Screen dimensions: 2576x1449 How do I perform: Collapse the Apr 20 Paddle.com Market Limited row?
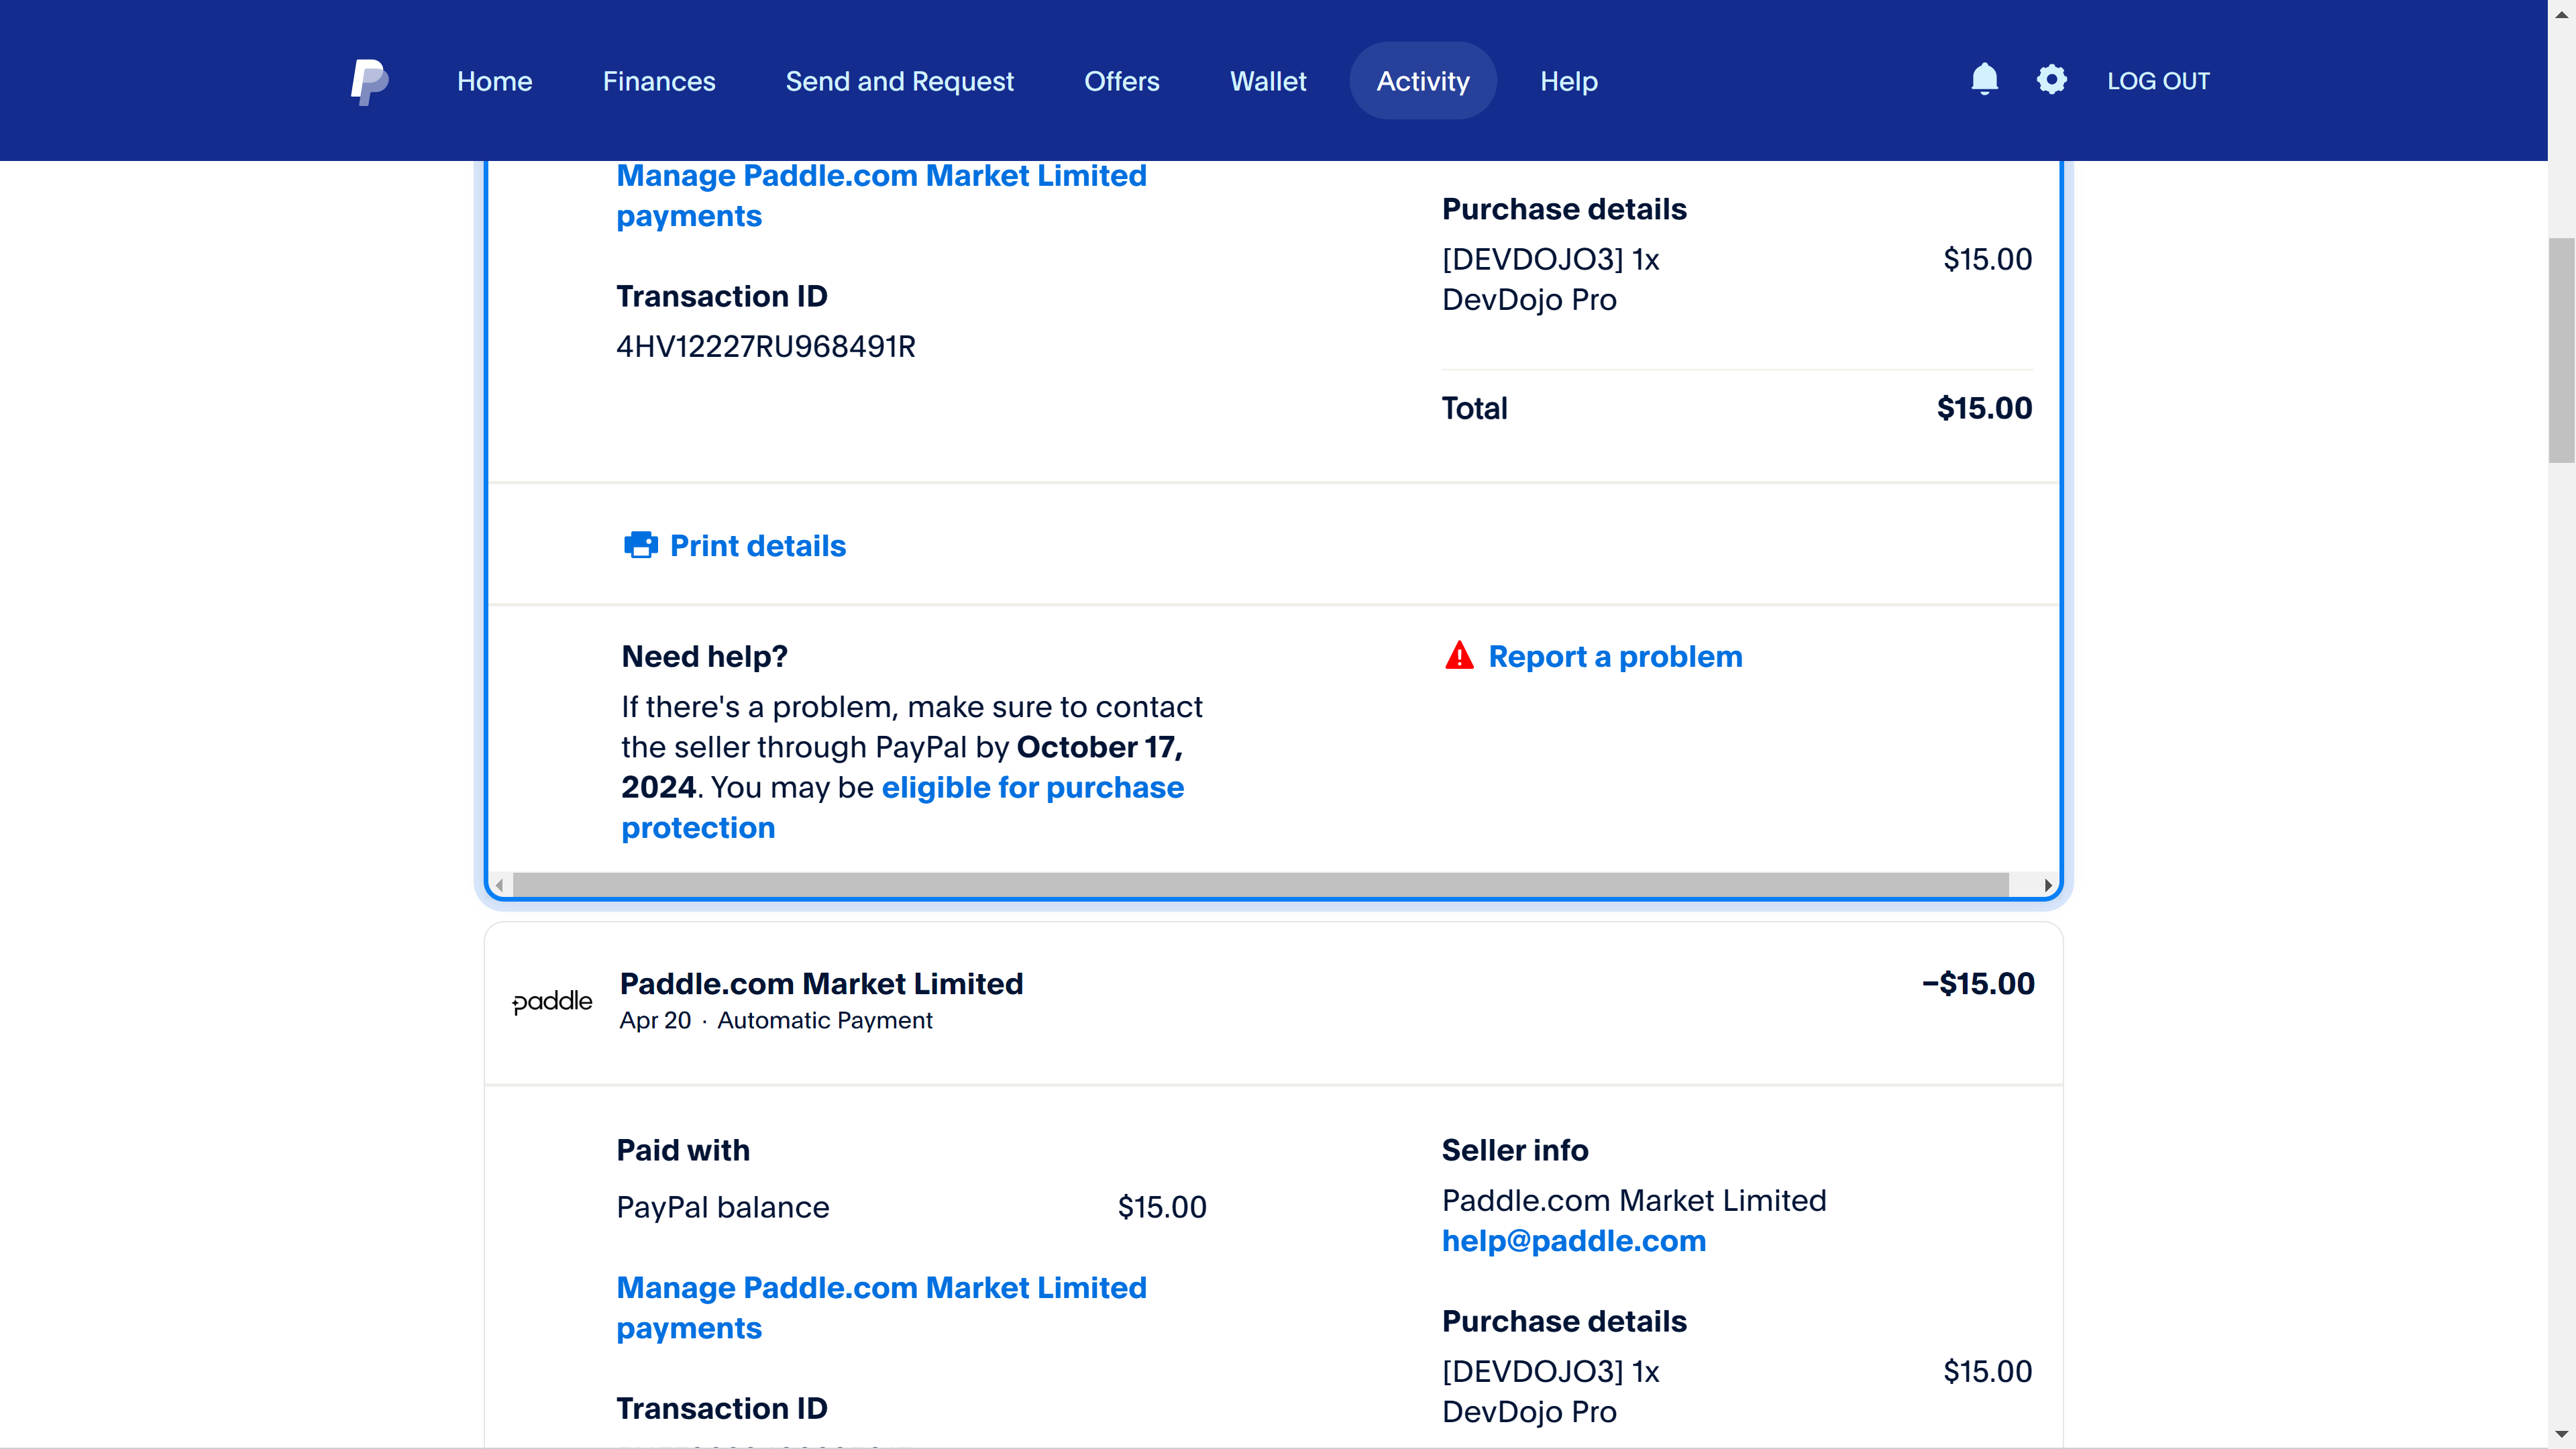click(x=1273, y=1003)
